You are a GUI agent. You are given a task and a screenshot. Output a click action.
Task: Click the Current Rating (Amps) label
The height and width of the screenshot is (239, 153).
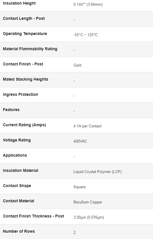coord(24,125)
